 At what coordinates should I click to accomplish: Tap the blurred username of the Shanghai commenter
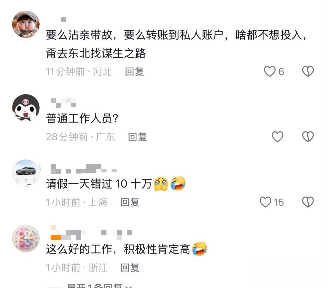[x=84, y=169]
